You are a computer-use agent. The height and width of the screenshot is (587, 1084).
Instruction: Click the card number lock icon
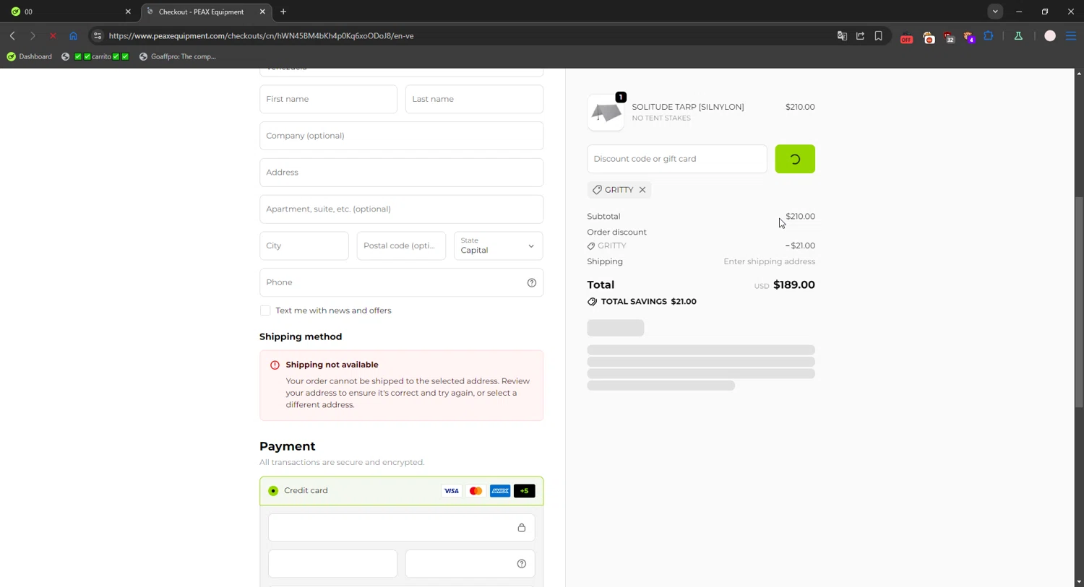(522, 528)
